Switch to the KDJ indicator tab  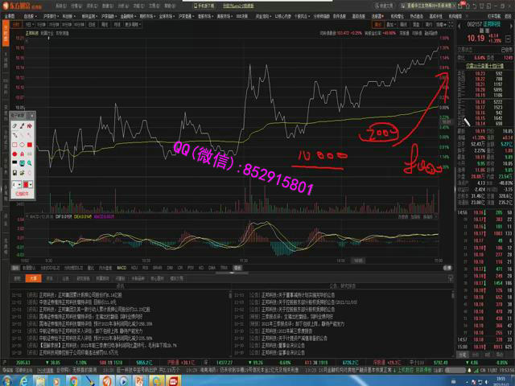click(134, 266)
